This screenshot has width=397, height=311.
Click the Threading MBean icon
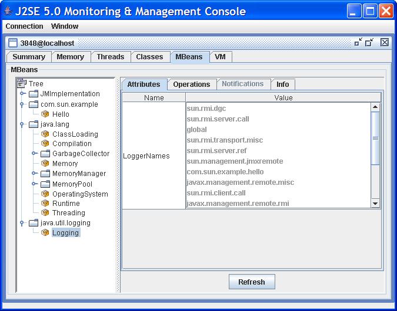(45, 213)
